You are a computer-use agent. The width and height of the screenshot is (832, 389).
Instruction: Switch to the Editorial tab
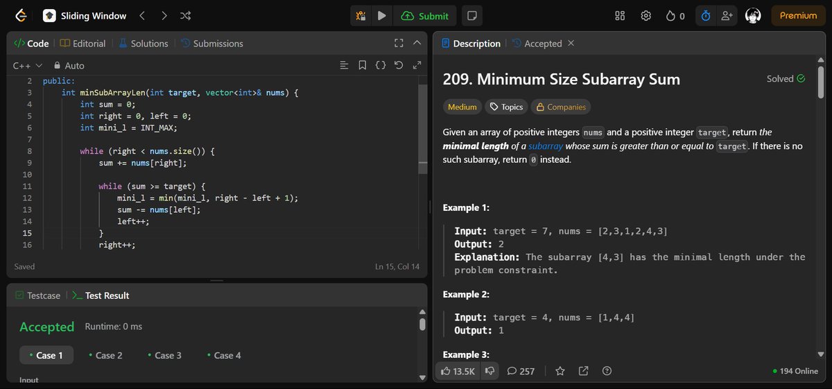click(83, 43)
